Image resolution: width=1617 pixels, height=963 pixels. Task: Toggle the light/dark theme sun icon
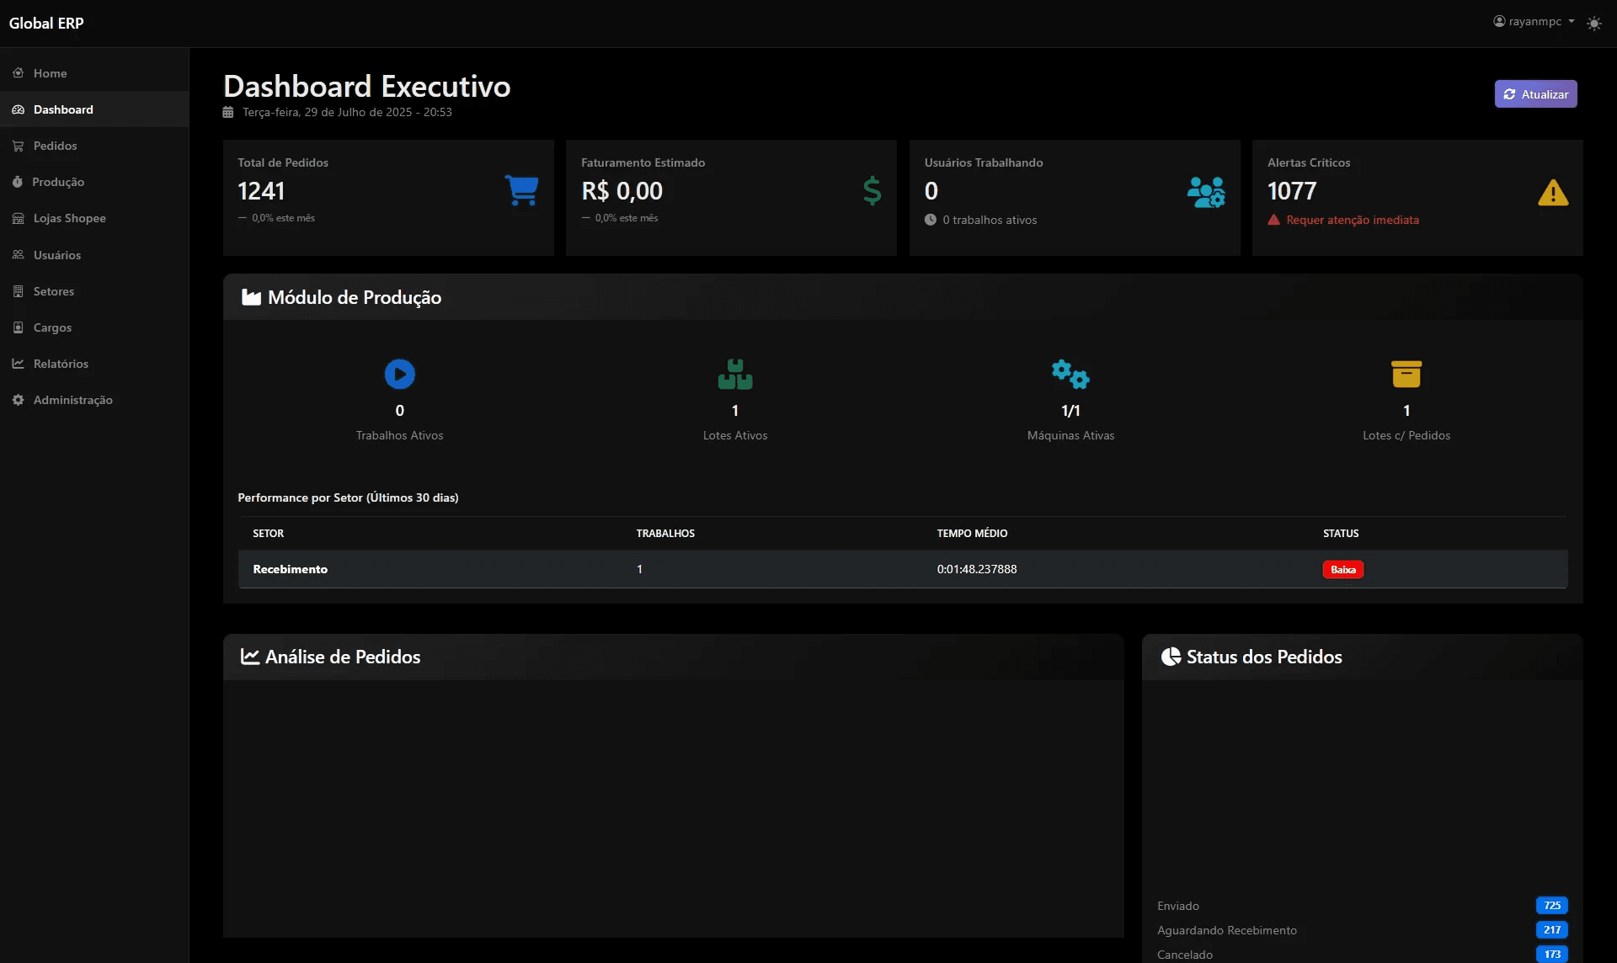click(1593, 24)
